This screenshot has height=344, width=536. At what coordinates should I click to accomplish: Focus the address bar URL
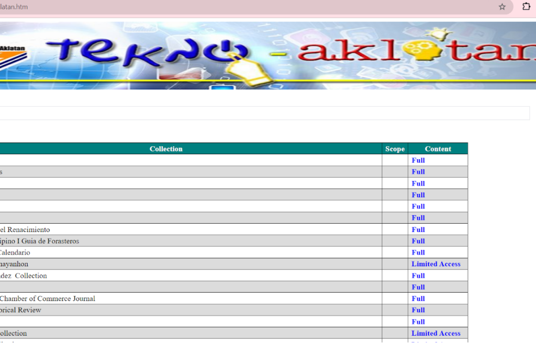[209, 7]
